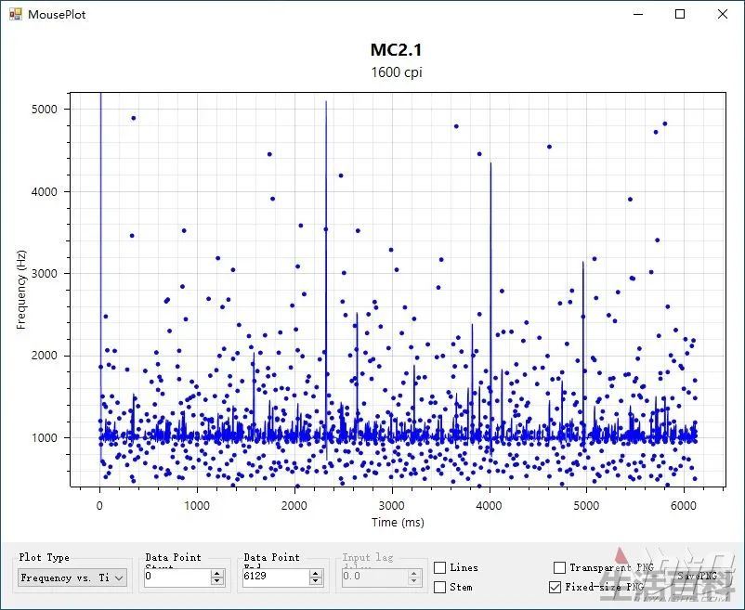
Task: Increase Data Point End with up arrow
Action: click(316, 574)
